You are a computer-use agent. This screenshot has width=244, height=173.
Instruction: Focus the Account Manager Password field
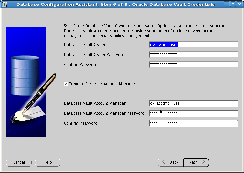pos(193,113)
